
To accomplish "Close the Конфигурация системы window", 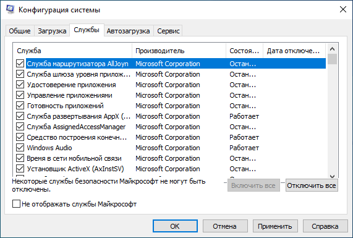I will [x=343, y=9].
